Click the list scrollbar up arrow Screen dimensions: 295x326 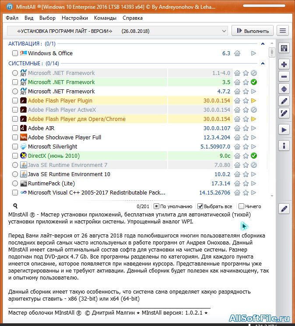coord(272,43)
